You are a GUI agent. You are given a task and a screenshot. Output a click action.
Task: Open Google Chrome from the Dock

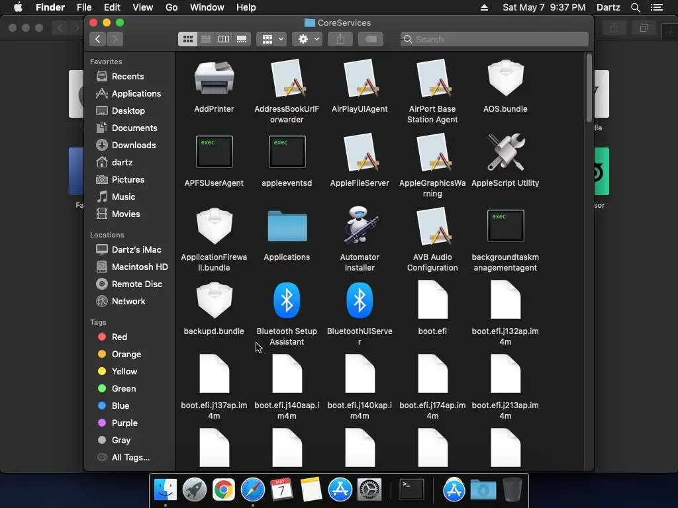(x=224, y=490)
